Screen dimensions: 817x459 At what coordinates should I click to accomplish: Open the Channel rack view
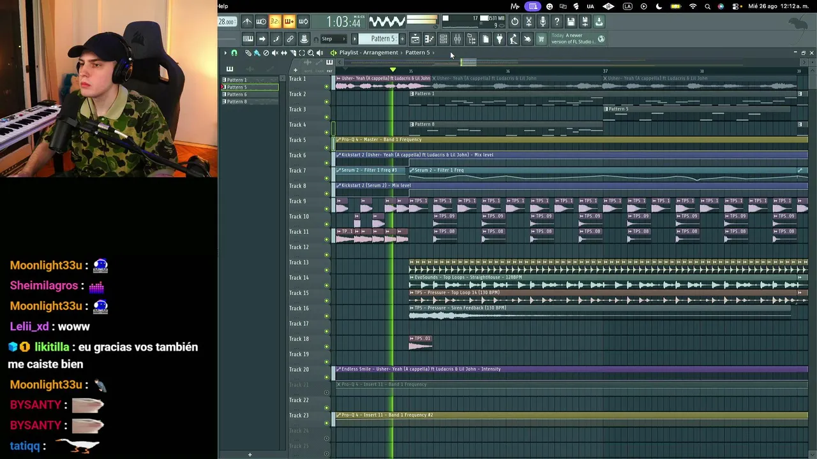[x=443, y=39]
